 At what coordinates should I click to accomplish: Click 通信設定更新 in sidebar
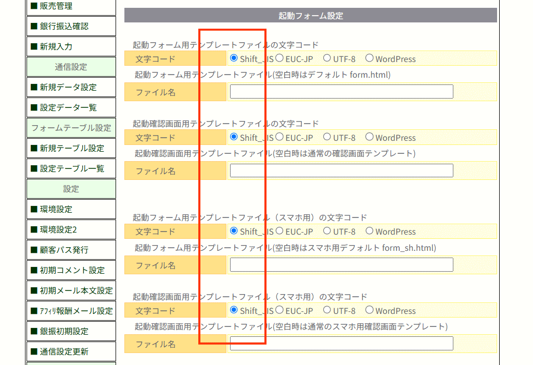click(71, 351)
